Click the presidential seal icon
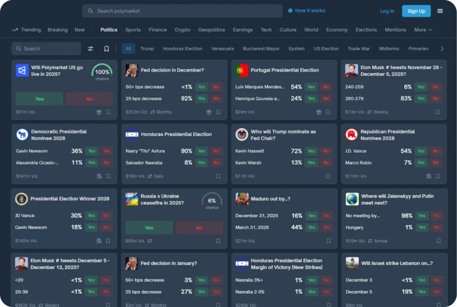Viewport: 457px width, 307px height. coord(21,199)
